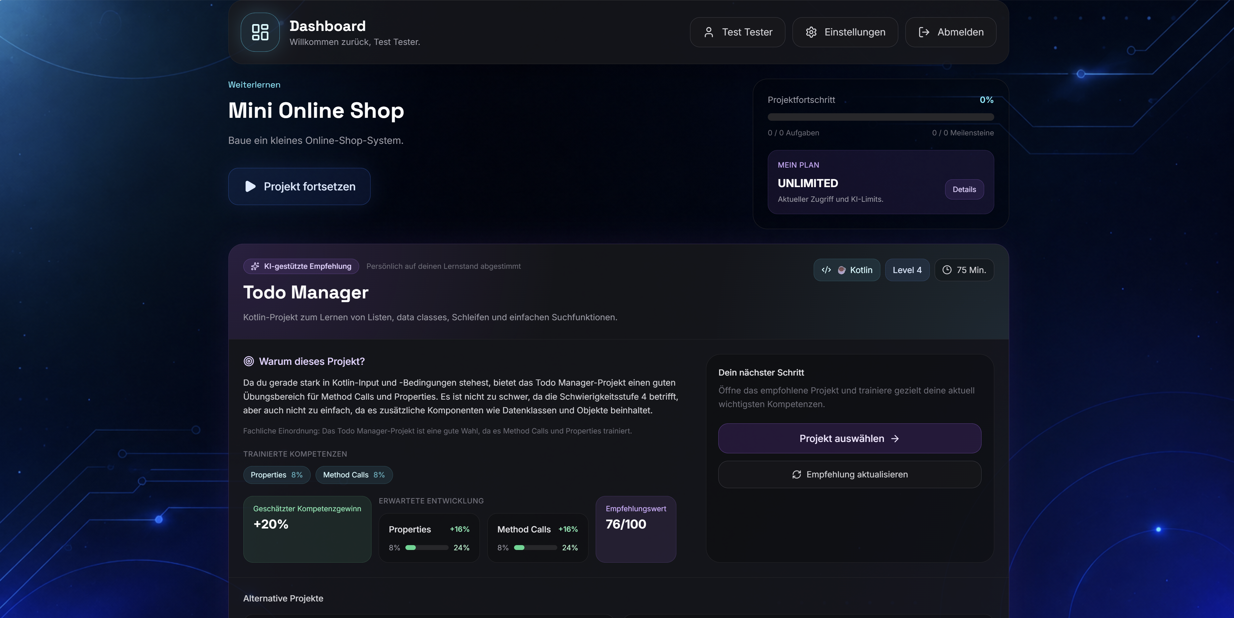The height and width of the screenshot is (618, 1234).
Task: Click the Kotlin language badge
Action: 847,270
